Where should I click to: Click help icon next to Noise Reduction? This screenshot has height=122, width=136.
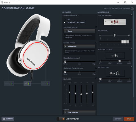(131, 49)
